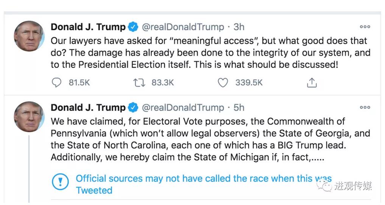Retweet the "meaningful access" tweet
Viewport: 385px width, 205px height.
point(139,82)
